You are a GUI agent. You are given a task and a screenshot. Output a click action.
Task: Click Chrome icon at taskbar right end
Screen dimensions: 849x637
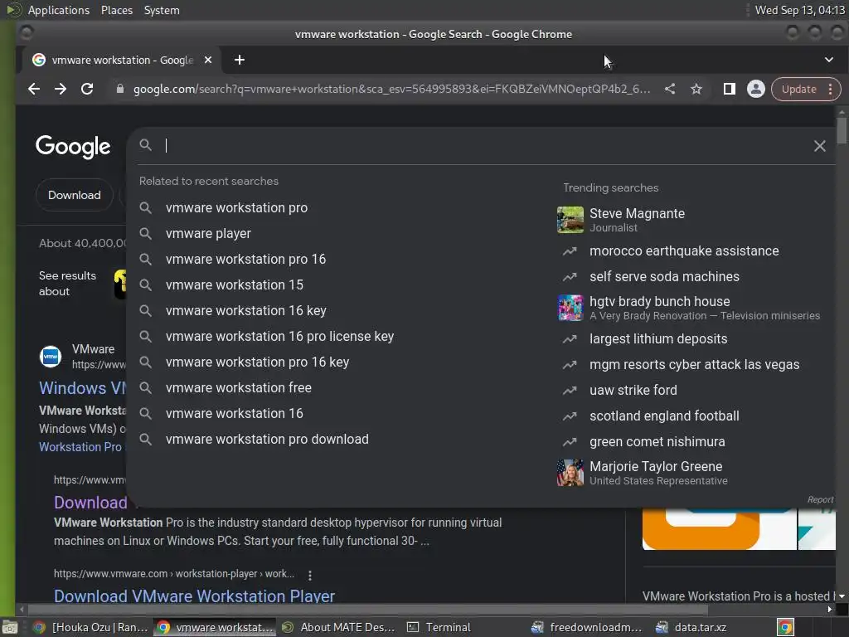point(785,627)
